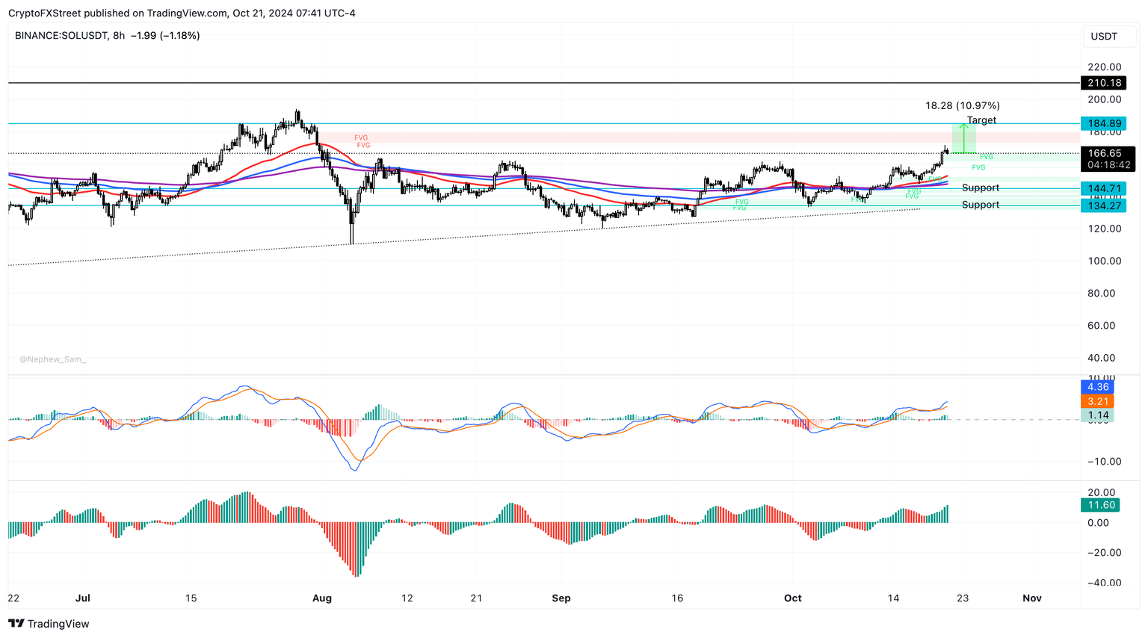Screen dimensions: 1148x638
Task: Click the orange 3.21 signal value tag
Action: tap(1097, 401)
